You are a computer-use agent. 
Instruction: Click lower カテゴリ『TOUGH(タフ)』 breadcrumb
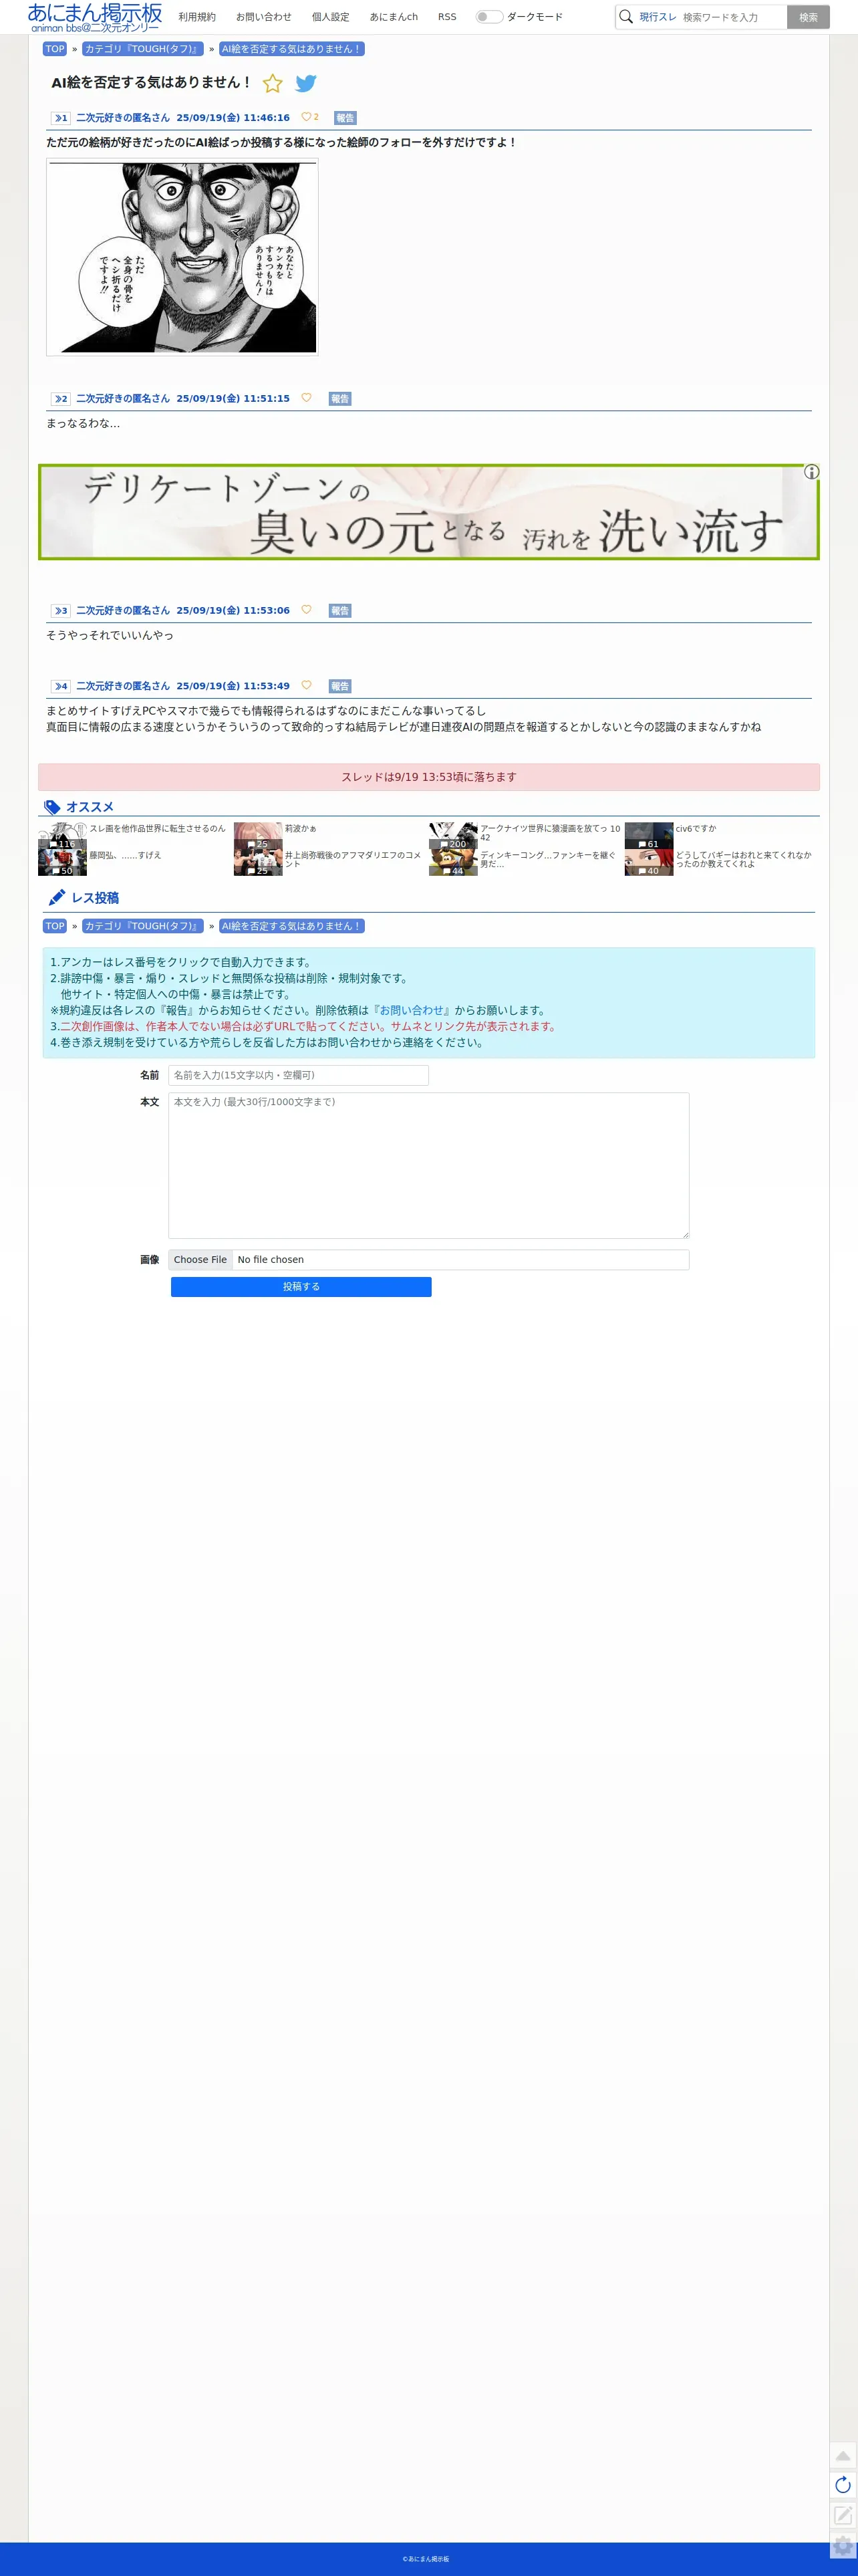click(x=143, y=926)
